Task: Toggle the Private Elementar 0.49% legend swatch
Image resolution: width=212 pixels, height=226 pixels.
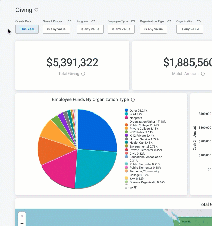Action: (x=126, y=150)
